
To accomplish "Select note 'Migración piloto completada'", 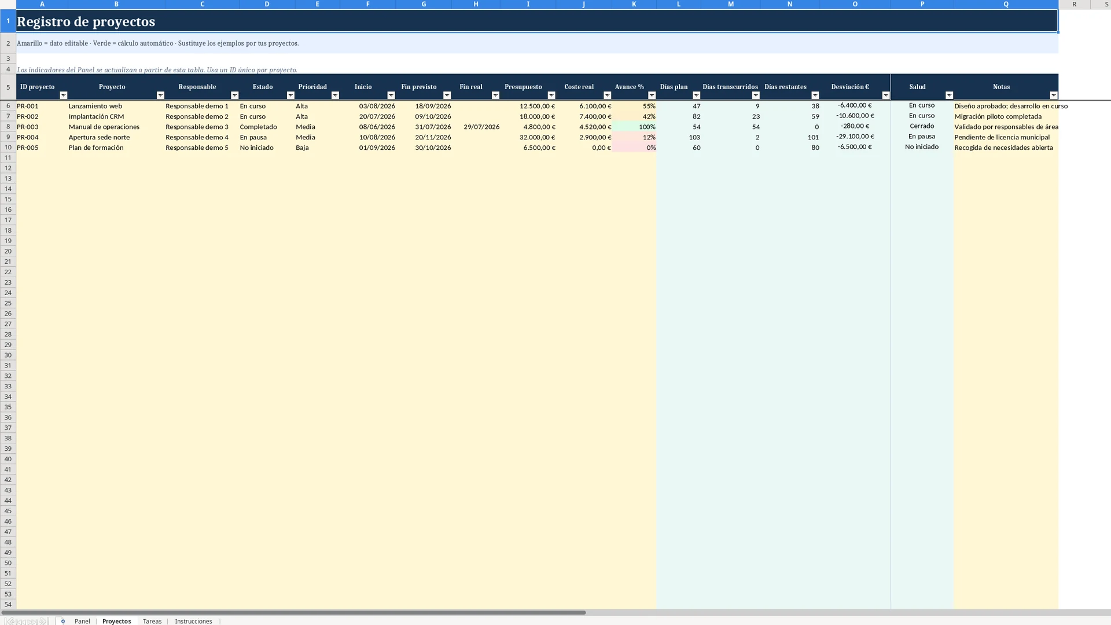I will pyautogui.click(x=1006, y=116).
